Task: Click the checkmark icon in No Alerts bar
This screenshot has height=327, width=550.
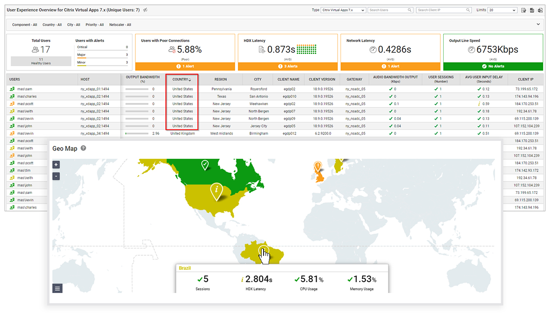Action: tap(484, 66)
